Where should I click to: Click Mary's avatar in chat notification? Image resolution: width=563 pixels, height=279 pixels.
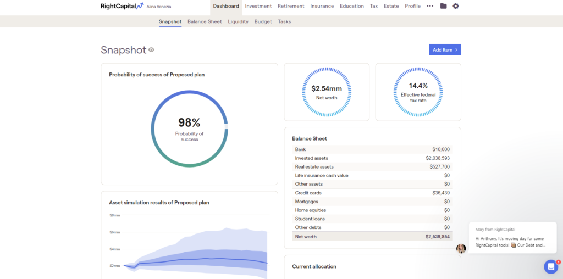(x=461, y=248)
